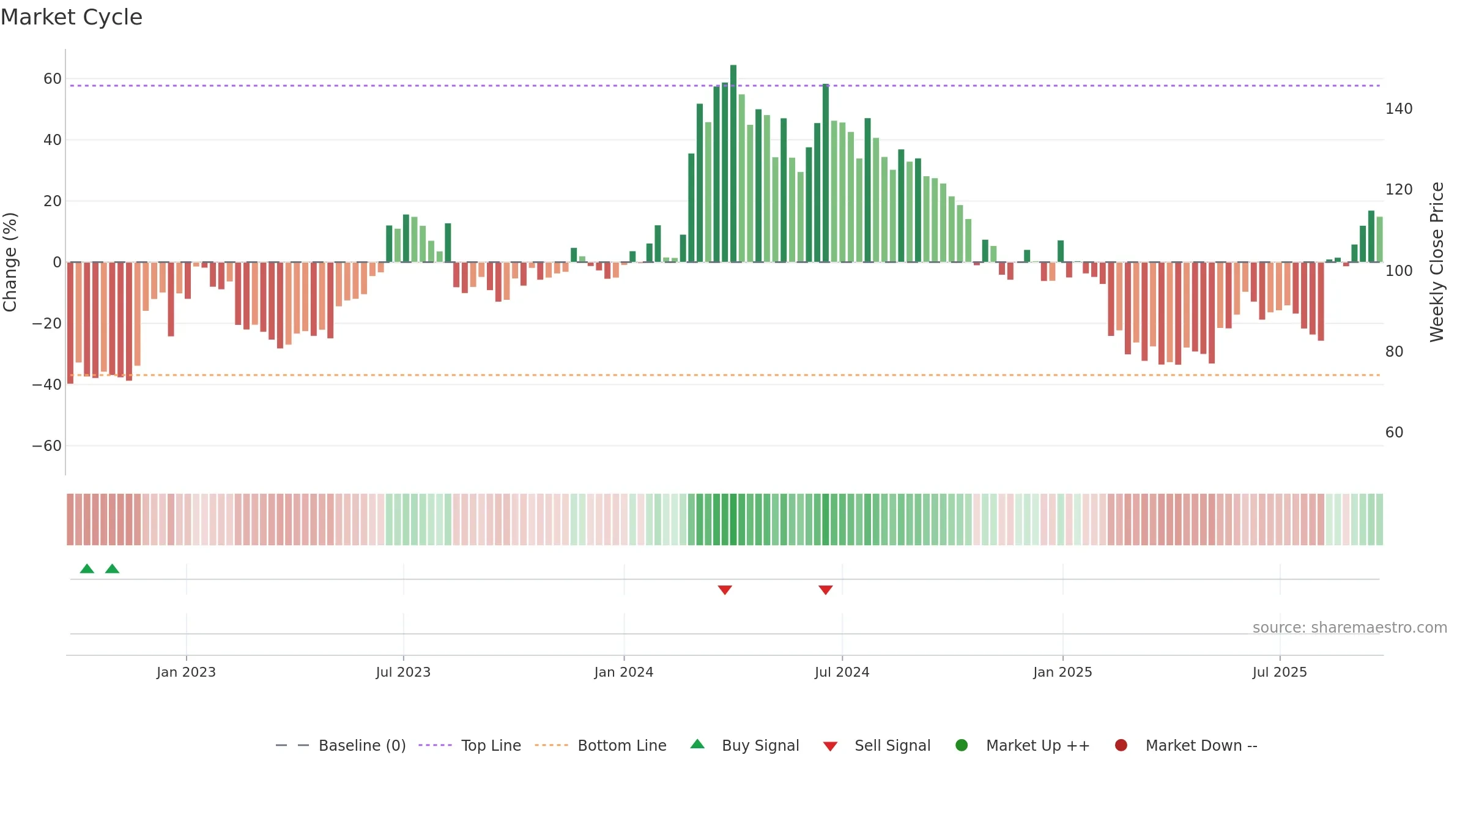The width and height of the screenshot is (1468, 826).
Task: Click the 80 tick on the right axis
Action: pyautogui.click(x=1394, y=351)
